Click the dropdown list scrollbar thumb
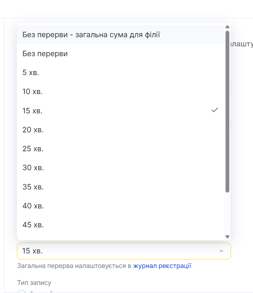 227,112
